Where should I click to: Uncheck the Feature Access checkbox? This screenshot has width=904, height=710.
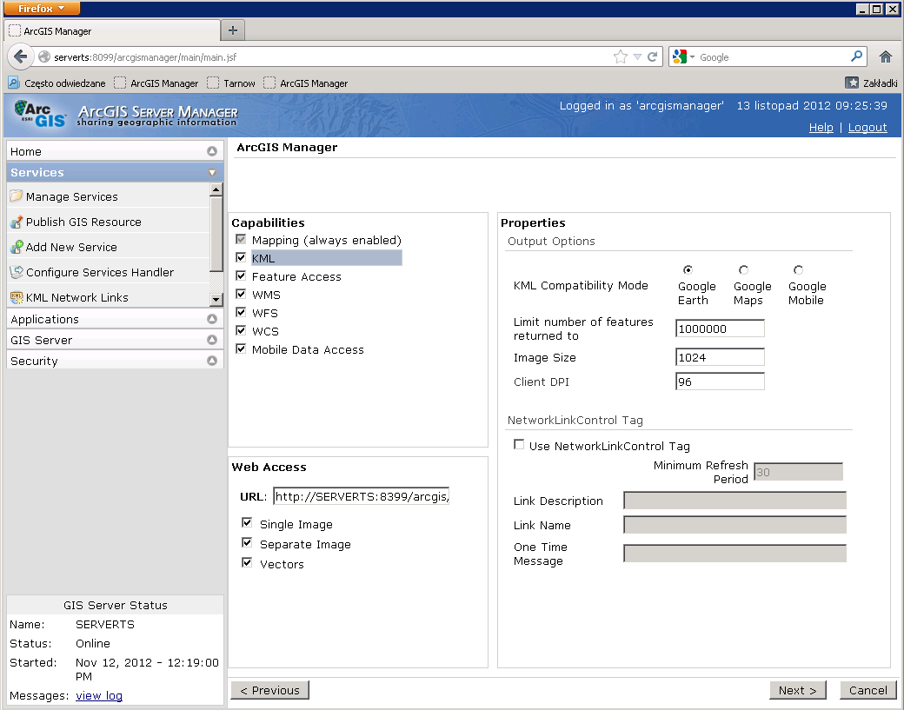(x=241, y=276)
